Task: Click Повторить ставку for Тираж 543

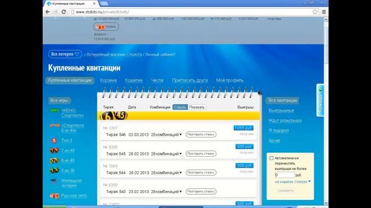Action: click(201, 191)
